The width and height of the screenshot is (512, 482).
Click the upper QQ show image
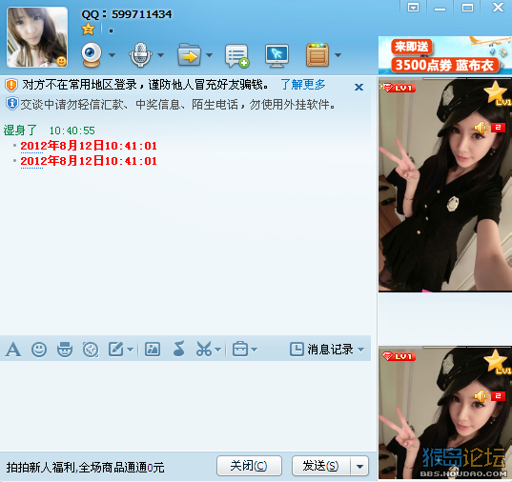coord(445,185)
